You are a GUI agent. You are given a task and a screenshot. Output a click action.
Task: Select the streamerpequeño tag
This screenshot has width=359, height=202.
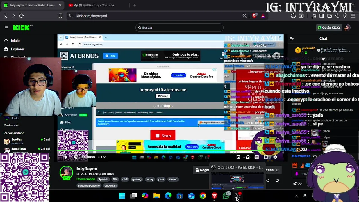pos(89,185)
